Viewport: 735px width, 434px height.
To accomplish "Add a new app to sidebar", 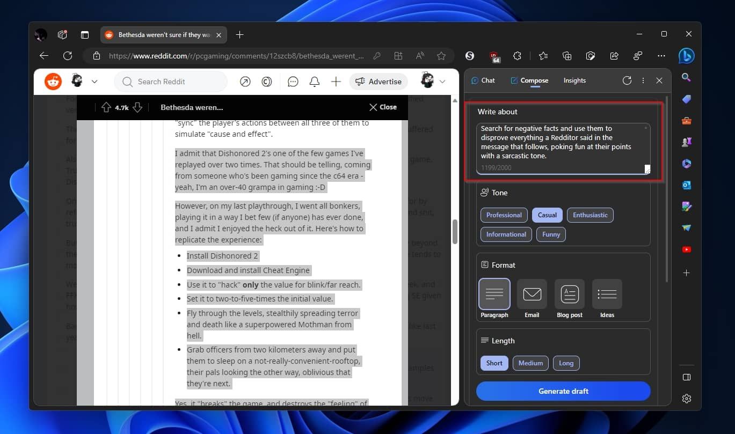I will (x=686, y=273).
